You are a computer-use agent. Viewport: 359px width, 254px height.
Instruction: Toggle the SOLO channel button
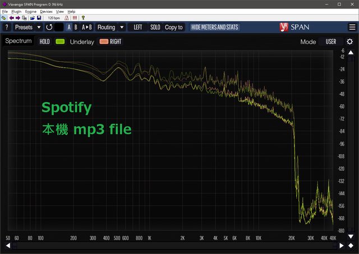click(155, 27)
